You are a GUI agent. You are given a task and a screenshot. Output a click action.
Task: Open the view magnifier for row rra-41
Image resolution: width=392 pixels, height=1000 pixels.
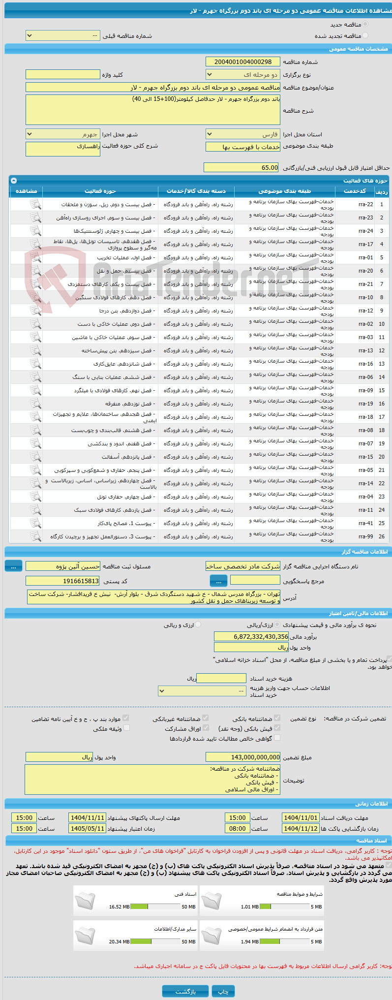[35, 523]
